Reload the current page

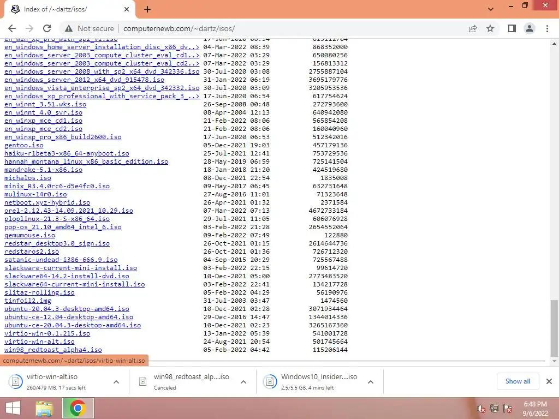pyautogui.click(x=47, y=28)
